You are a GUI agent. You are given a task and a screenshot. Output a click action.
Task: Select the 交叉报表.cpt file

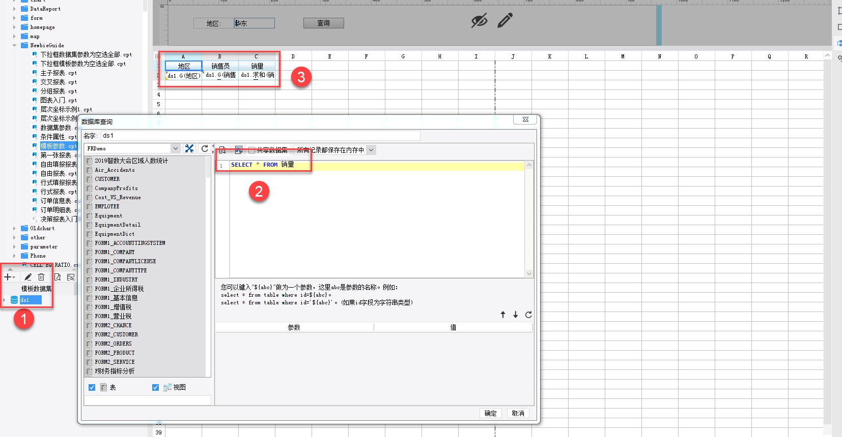58,82
